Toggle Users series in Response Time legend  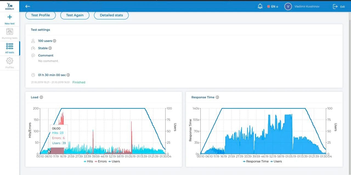pos(276,161)
